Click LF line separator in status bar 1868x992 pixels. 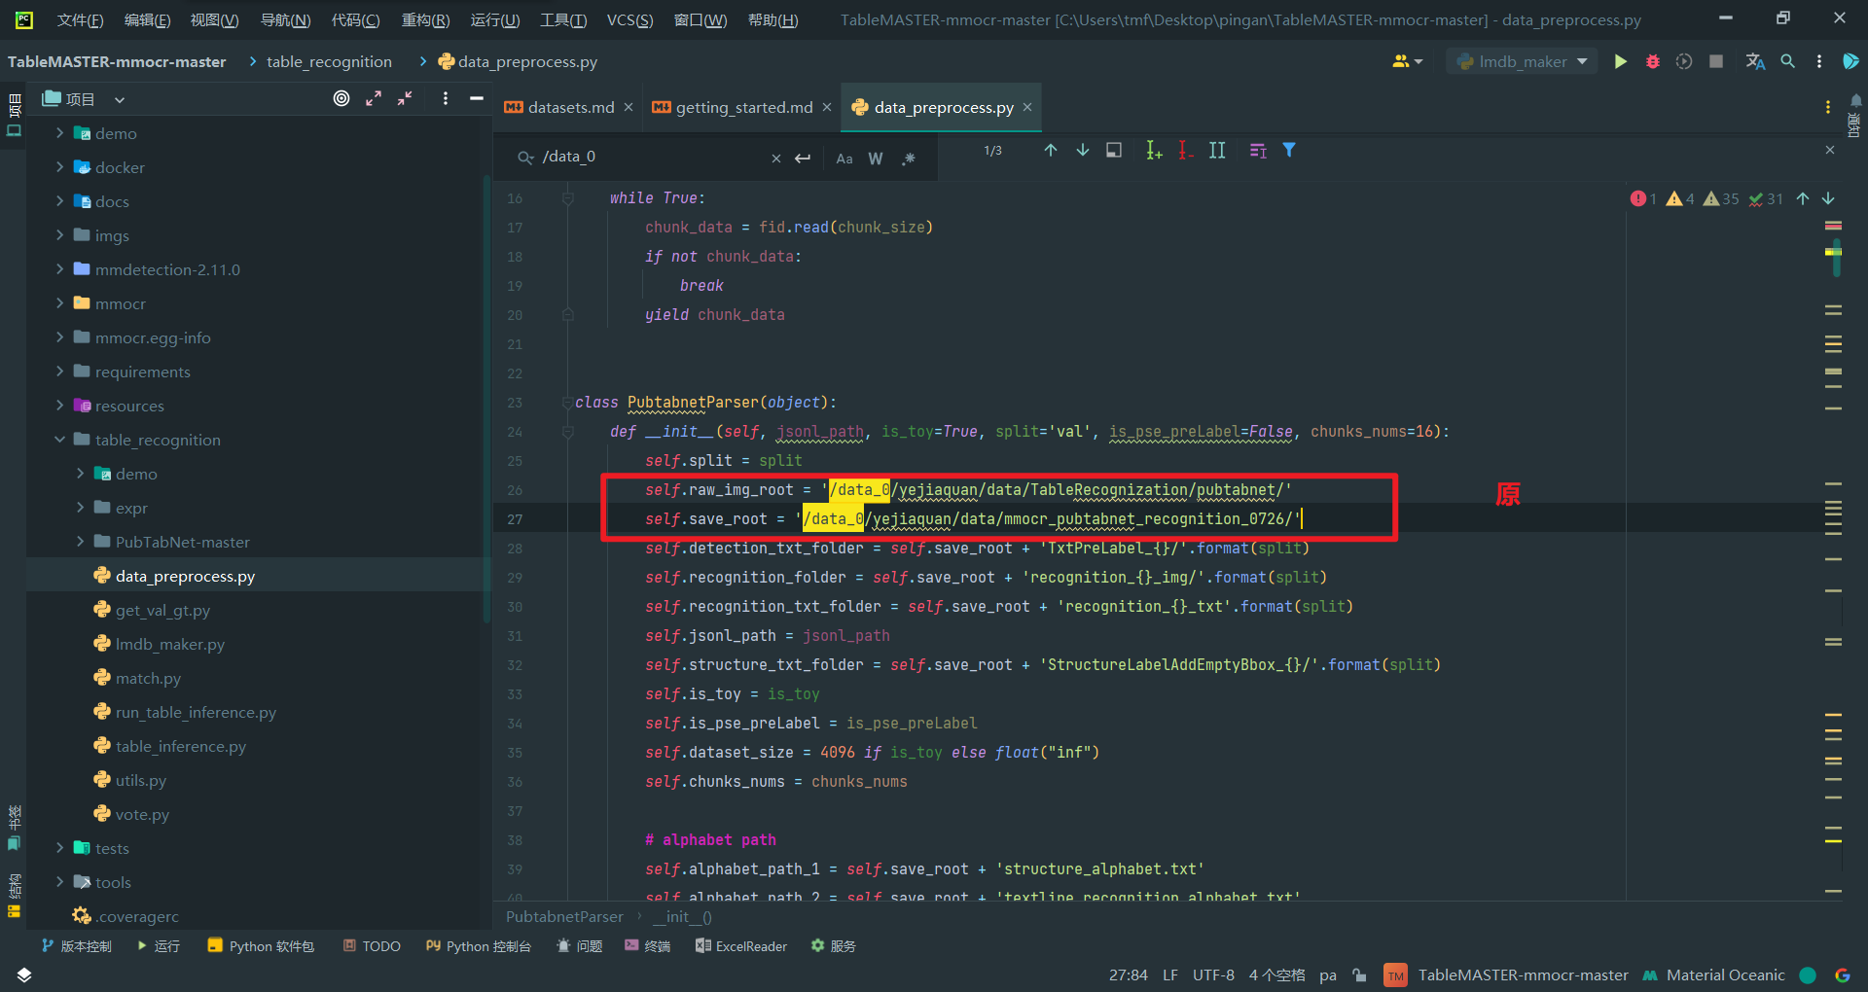1170,974
